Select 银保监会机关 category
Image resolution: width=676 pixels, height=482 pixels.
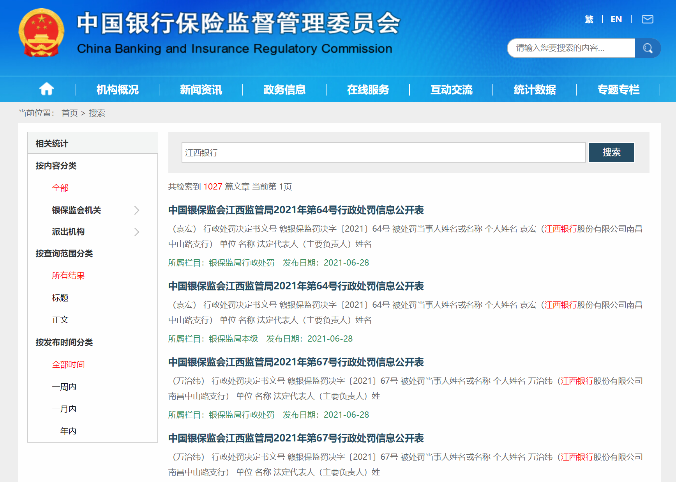pos(76,210)
